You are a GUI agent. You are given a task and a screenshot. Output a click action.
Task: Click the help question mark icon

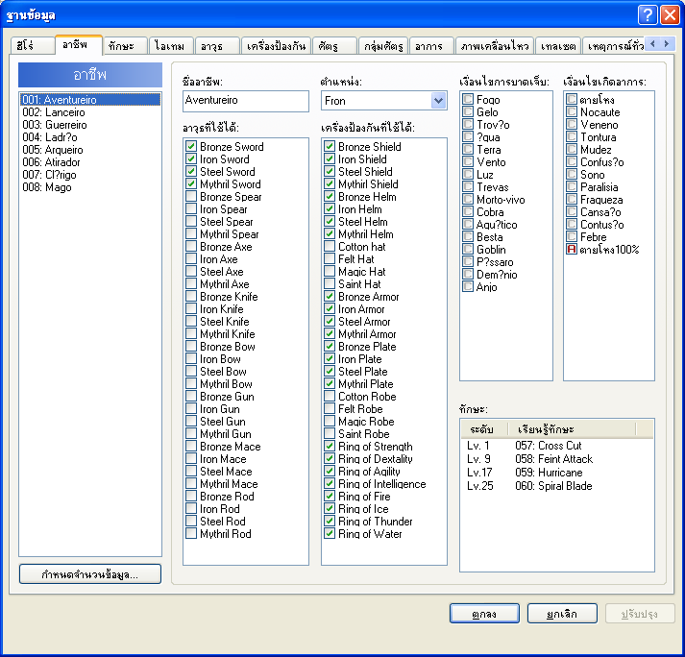click(x=648, y=14)
